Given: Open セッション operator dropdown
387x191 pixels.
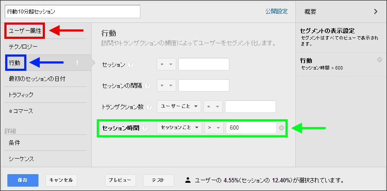Looking at the screenshot, I should [x=166, y=64].
